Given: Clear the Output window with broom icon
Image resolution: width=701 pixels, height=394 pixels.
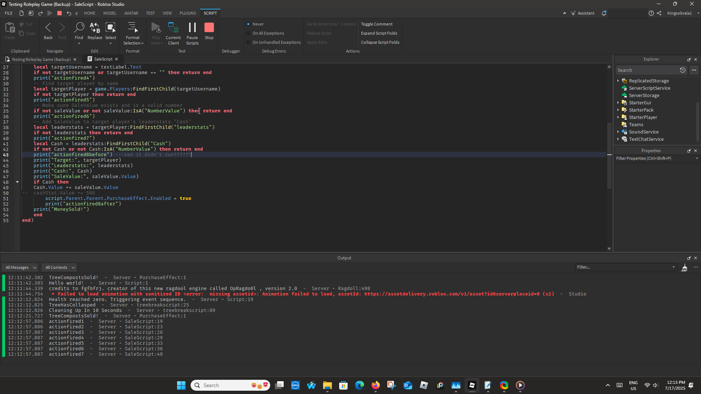Looking at the screenshot, I should (684, 268).
